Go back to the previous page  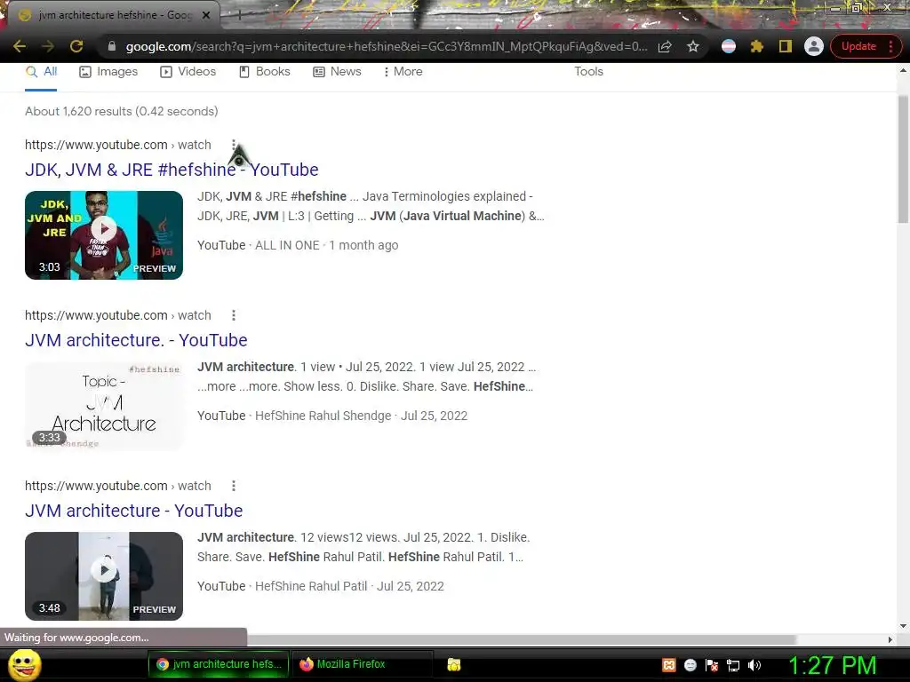(x=20, y=46)
